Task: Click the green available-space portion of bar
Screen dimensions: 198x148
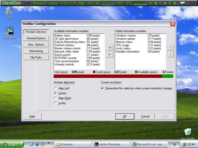Action: [168, 76]
